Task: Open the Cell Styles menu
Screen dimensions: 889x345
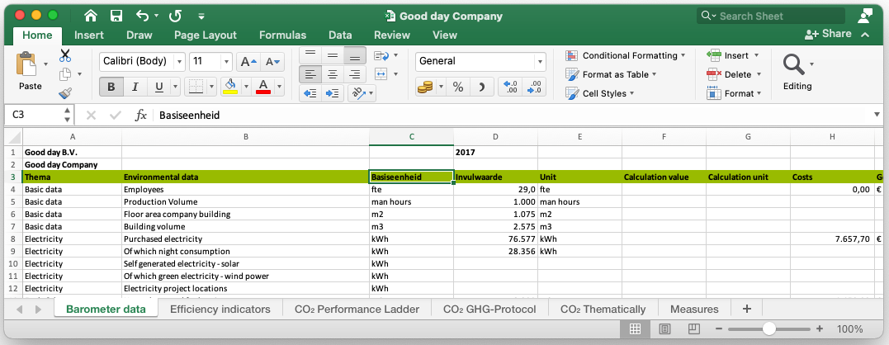Action: click(x=600, y=93)
